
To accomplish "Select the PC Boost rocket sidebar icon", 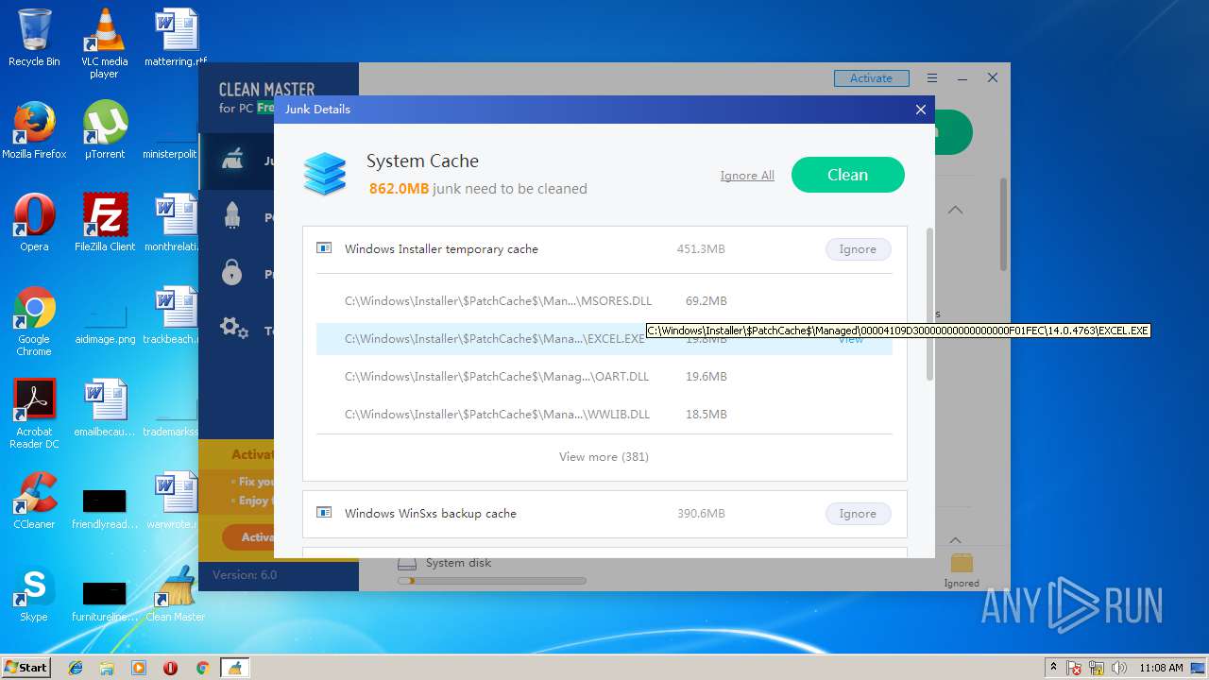I will tap(232, 216).
